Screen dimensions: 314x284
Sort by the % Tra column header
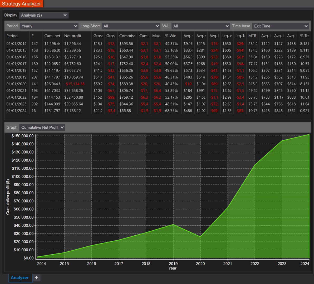pyautogui.click(x=305, y=36)
